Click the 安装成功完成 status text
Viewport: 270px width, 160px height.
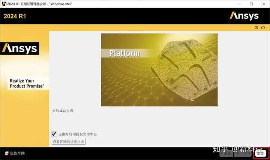(63, 111)
